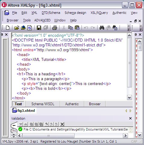Open Find with the binoculars icon
Image resolution: width=144 pixels, height=145 pixels.
(102, 28)
